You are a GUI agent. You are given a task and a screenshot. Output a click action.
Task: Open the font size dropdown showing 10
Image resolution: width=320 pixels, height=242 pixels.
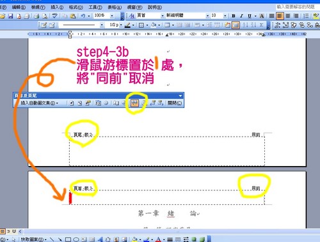(225, 15)
